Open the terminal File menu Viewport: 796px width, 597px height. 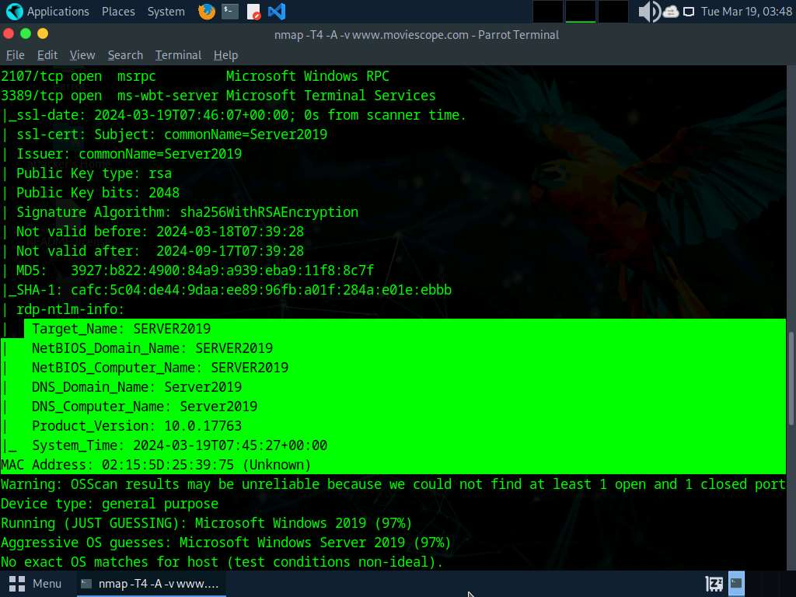tap(16, 55)
